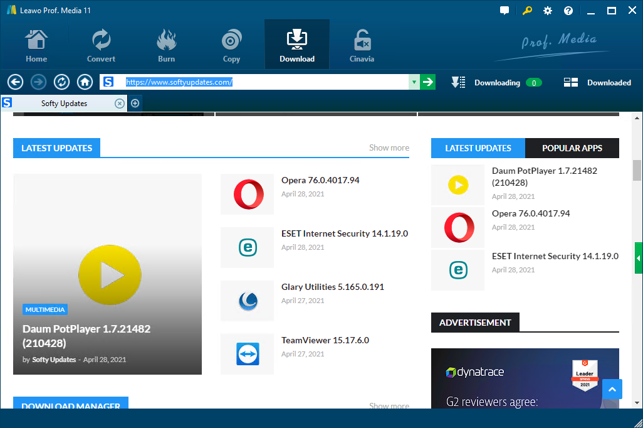Image resolution: width=643 pixels, height=428 pixels.
Task: Open the settings gear icon
Action: click(x=548, y=11)
